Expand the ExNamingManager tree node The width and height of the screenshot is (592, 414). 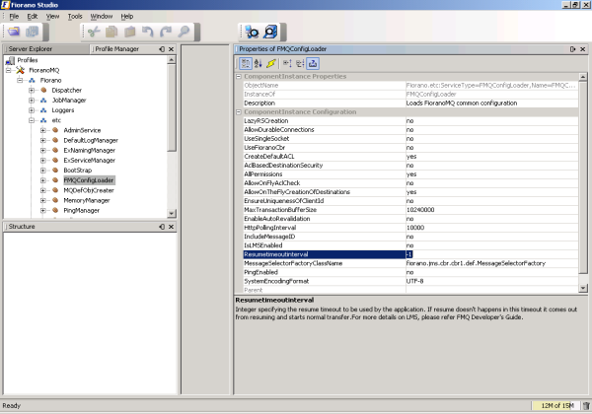tap(43, 151)
